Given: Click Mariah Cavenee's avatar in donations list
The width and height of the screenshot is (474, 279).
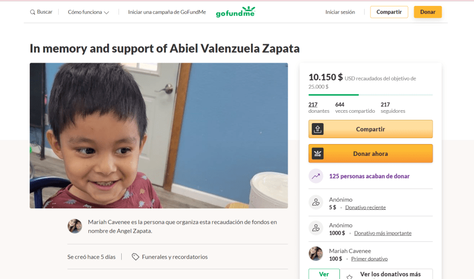Looking at the screenshot, I should 316,254.
